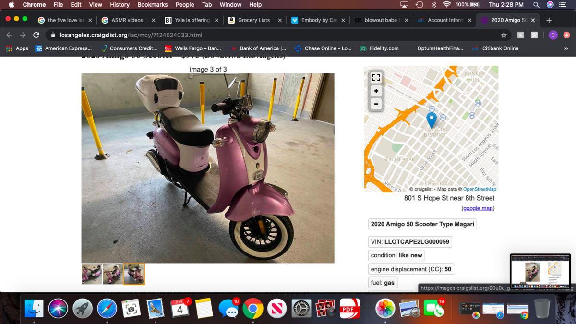Screen dimensions: 576x324
Task: Open Wi-Fi status in menu bar
Action: 447,5
